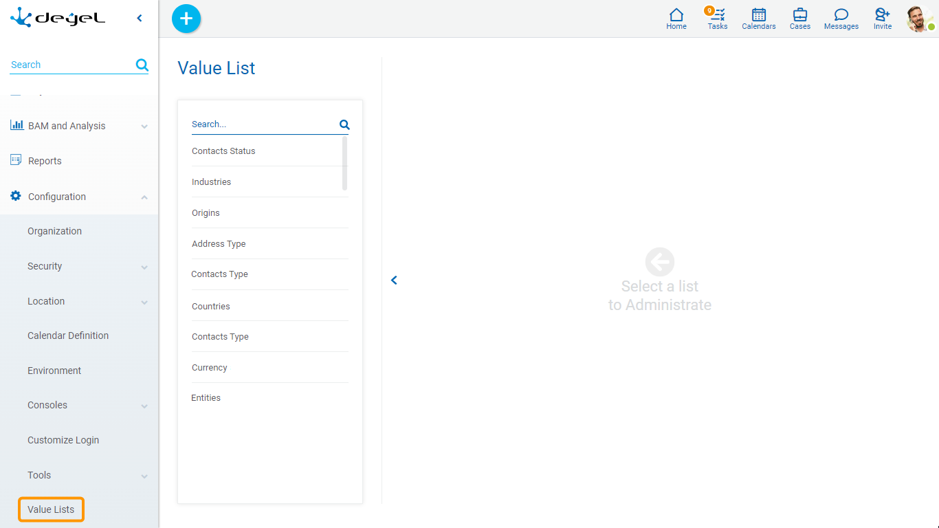The width and height of the screenshot is (939, 528).
Task: Click the blue plus create button
Action: pos(186,19)
